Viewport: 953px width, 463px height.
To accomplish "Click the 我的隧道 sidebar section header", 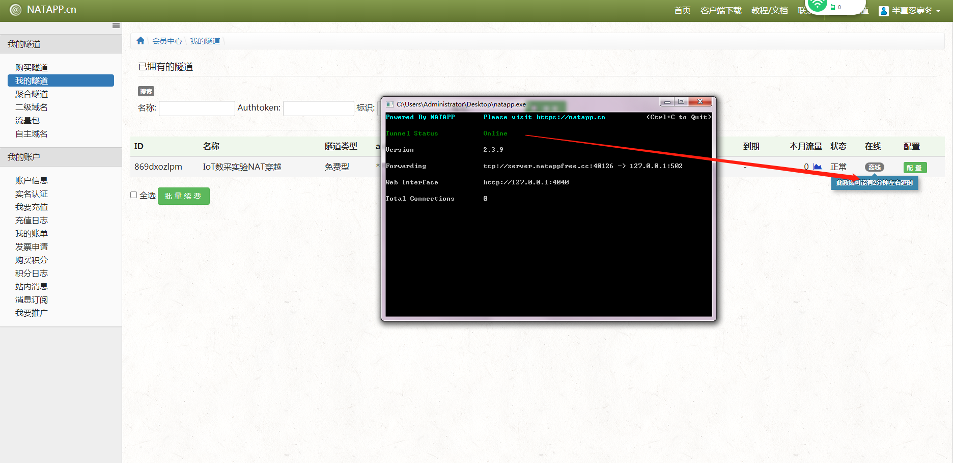I will [61, 44].
